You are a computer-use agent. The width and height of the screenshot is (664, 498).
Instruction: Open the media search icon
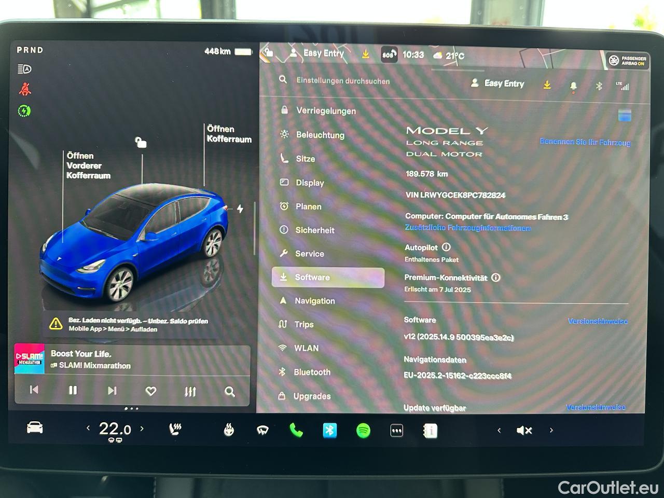tap(230, 392)
